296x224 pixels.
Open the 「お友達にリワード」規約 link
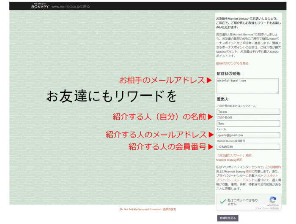[234, 155]
